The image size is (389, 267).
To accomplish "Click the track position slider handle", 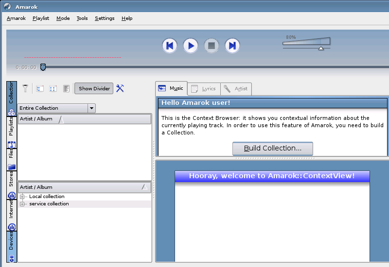I will (x=43, y=67).
